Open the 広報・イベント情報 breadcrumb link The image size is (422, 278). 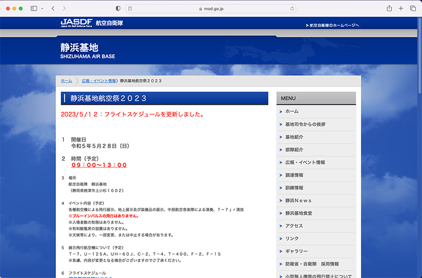[99, 81]
